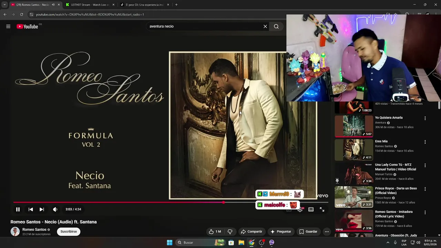The height and width of the screenshot is (248, 441).
Task: Open Una Lady Como Tú thumbnail
Action: (354, 173)
